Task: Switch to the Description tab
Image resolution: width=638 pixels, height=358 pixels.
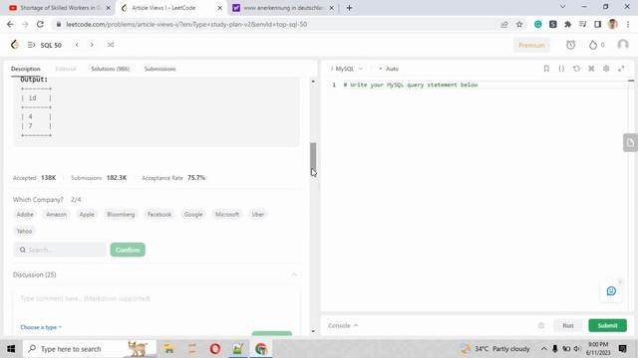Action: [x=26, y=69]
